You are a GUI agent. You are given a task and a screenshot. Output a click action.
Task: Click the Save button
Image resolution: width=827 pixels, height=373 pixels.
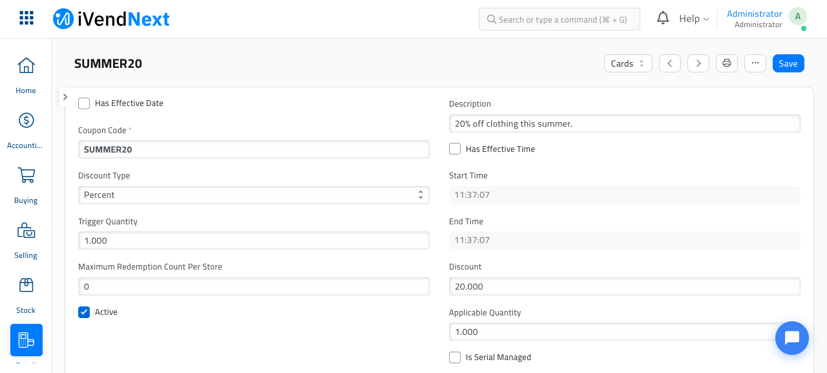click(788, 63)
